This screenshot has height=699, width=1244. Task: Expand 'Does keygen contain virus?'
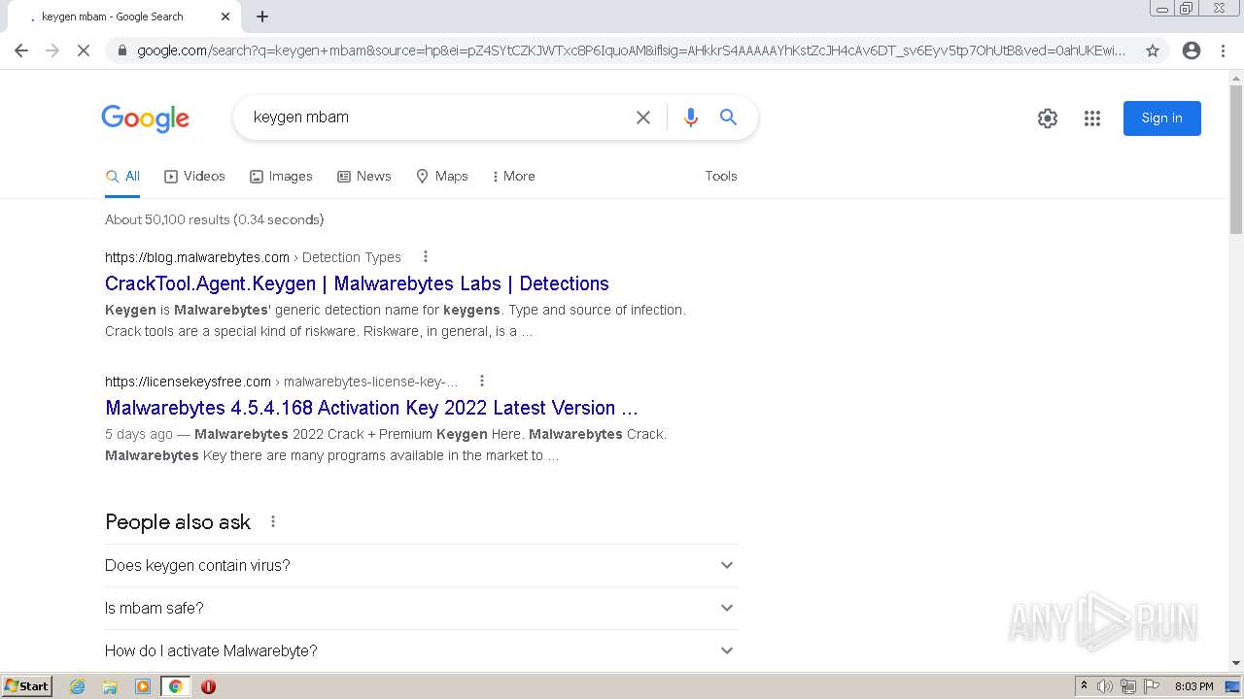421,565
